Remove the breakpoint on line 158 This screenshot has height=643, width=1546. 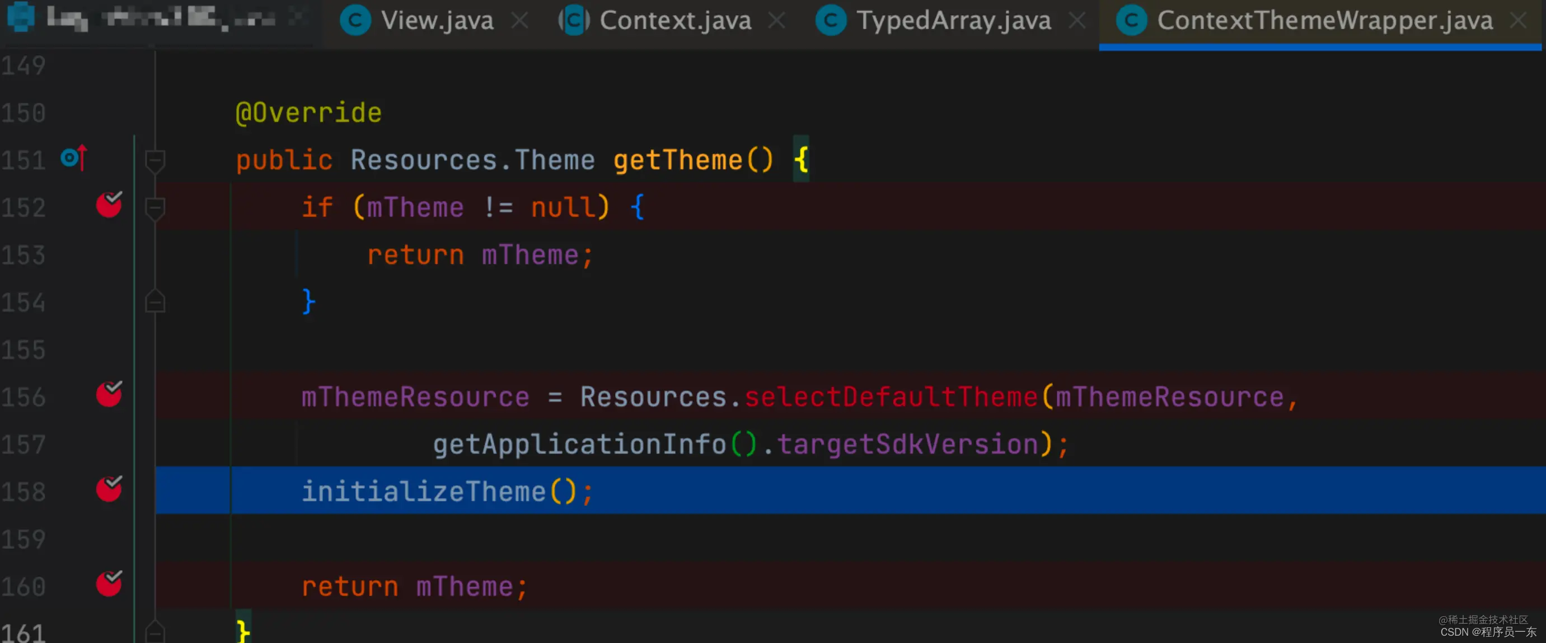click(x=109, y=490)
